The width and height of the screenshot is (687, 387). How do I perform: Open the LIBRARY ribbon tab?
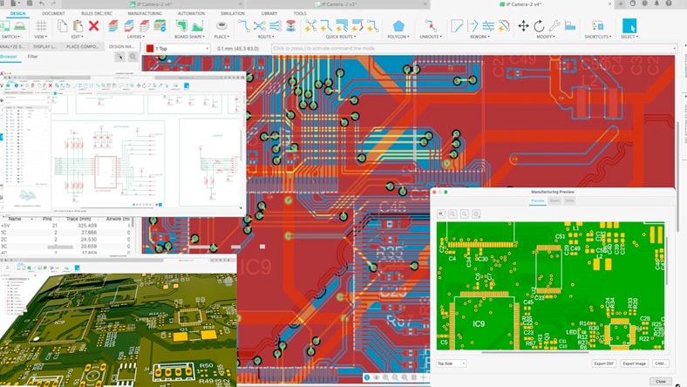click(x=269, y=14)
